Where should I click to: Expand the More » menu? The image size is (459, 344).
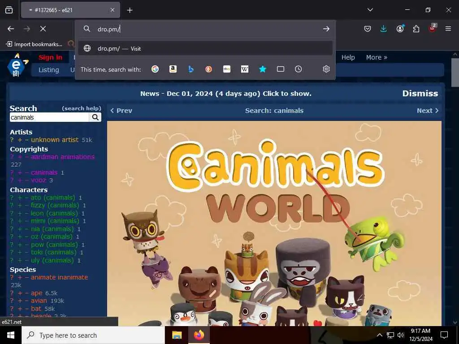click(377, 57)
